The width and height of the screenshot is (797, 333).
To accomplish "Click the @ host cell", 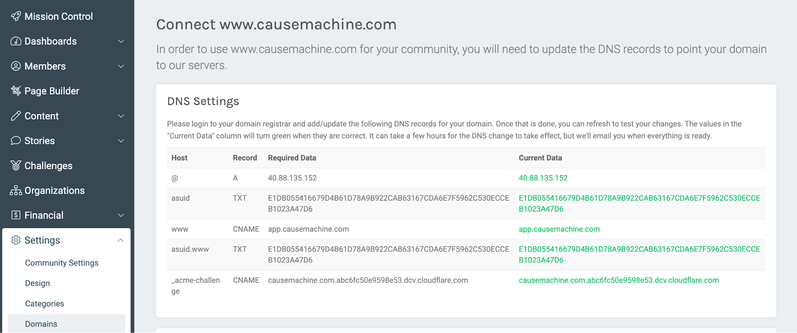I will click(x=175, y=178).
